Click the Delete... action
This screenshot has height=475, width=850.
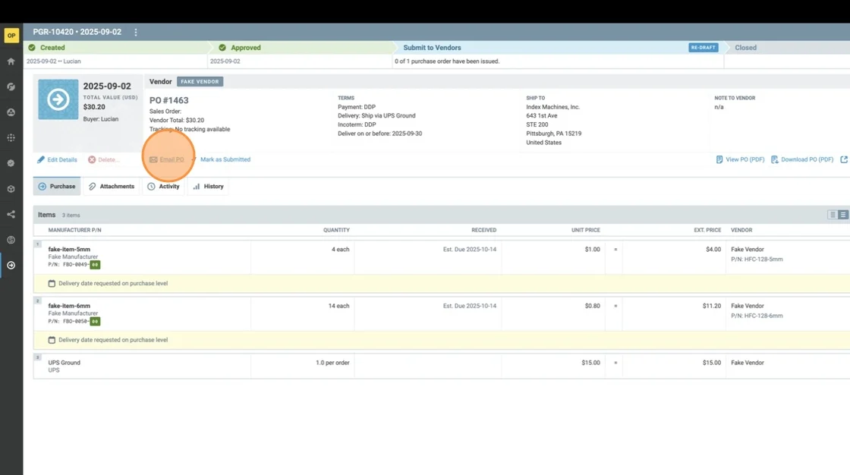coord(104,160)
